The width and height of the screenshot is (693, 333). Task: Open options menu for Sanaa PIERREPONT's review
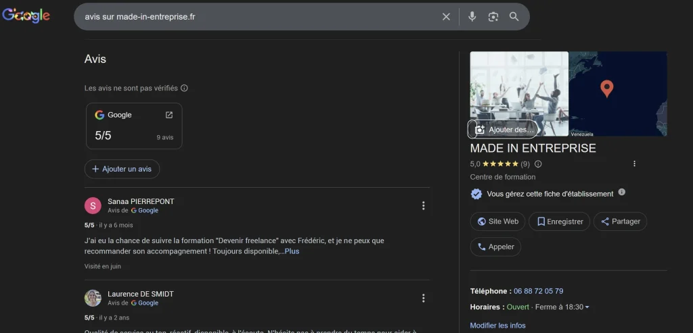pos(423,205)
